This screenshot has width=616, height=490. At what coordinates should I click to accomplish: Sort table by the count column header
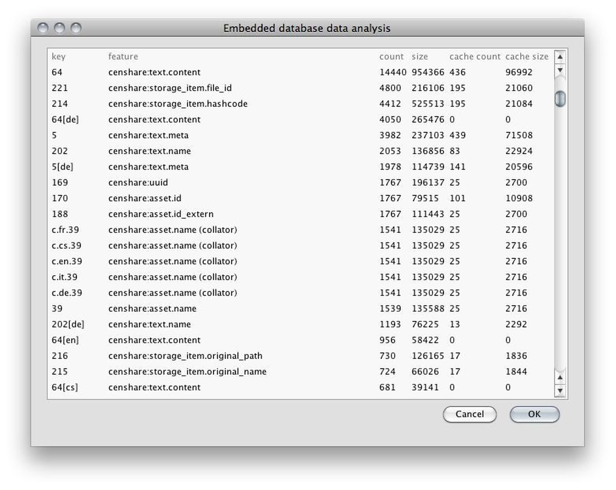tap(391, 57)
